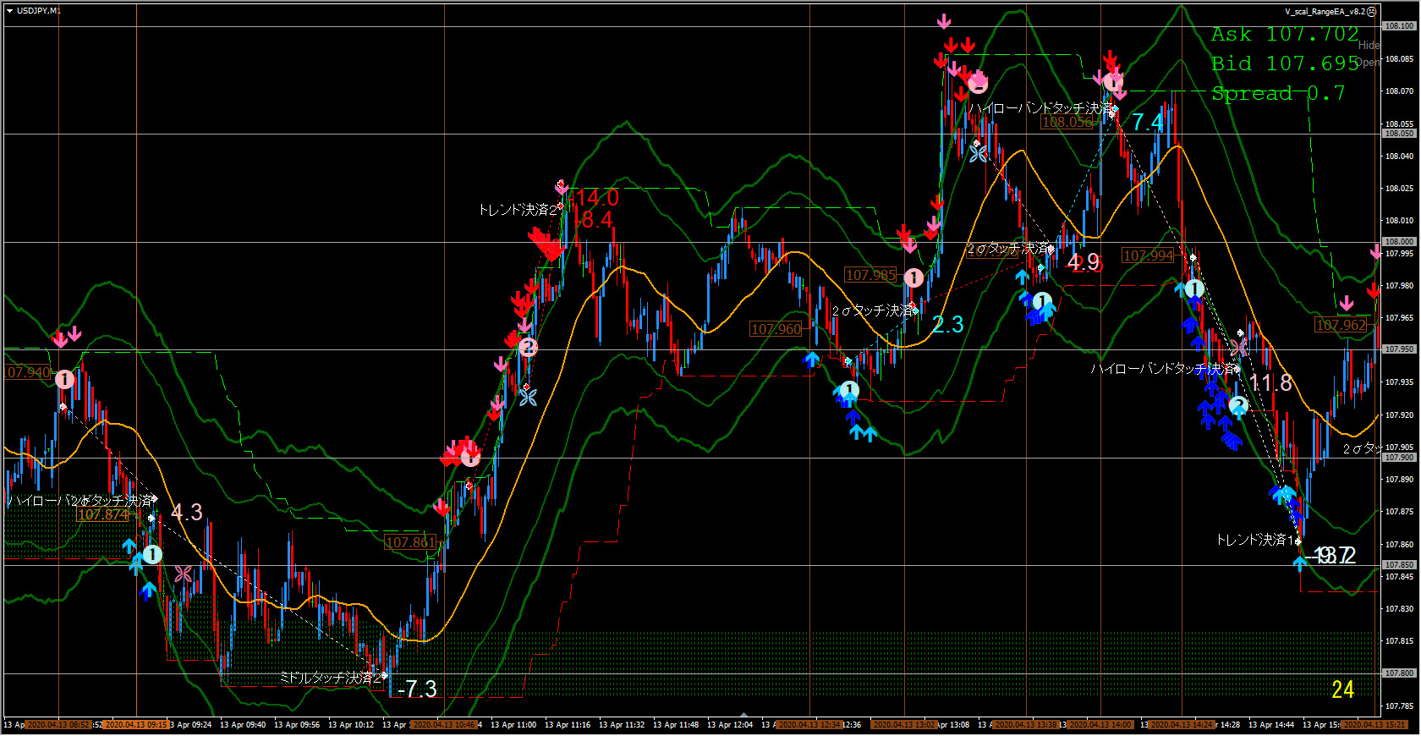Click the 108.000 price axis level label

click(1399, 242)
